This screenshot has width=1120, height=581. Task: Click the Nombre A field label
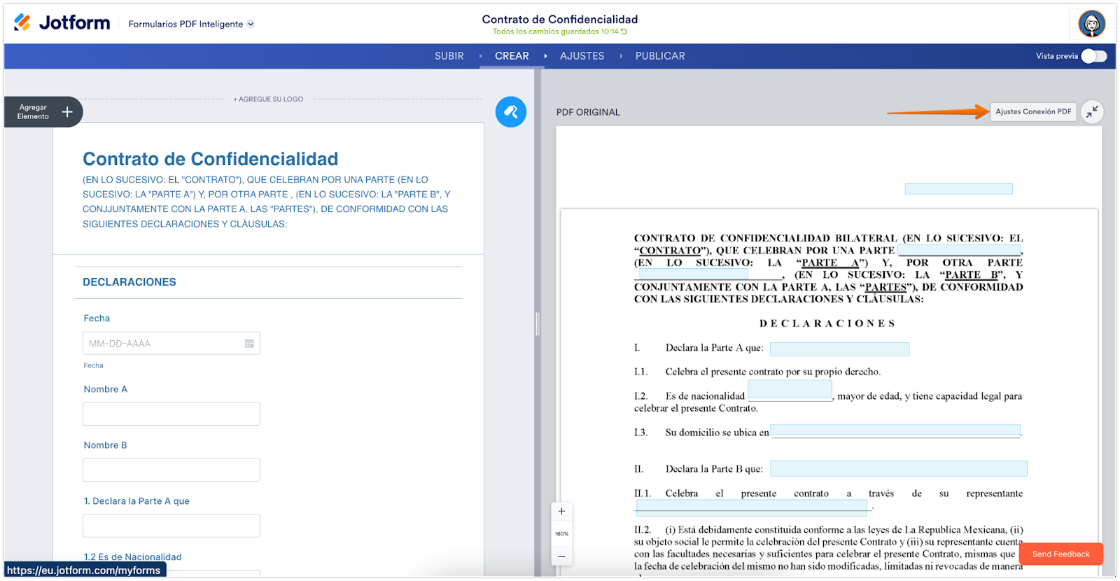pyautogui.click(x=106, y=389)
